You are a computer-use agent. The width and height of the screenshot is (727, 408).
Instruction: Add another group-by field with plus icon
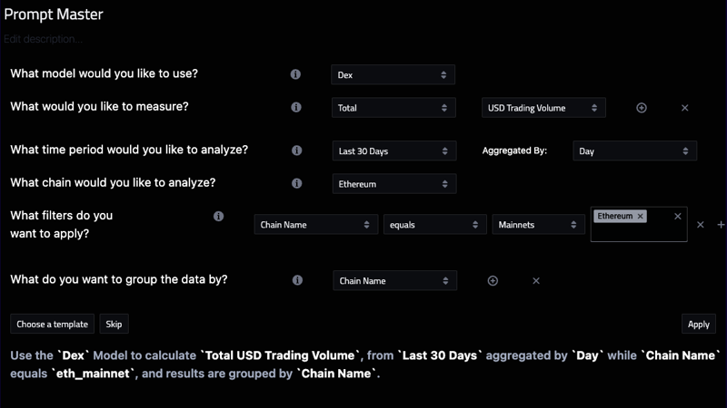493,281
